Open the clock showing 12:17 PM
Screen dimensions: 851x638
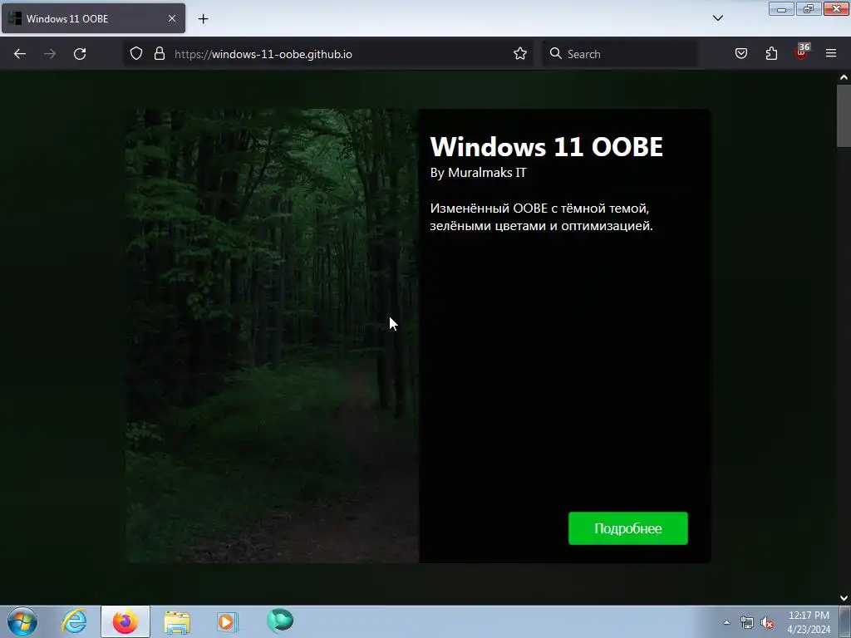809,622
